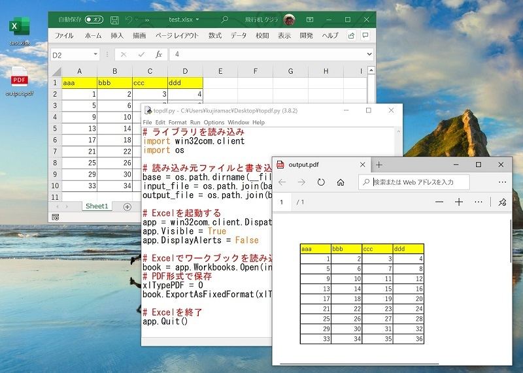The width and height of the screenshot is (523, 373).
Task: Open the test.xlsx desktop icon
Action: point(20,31)
